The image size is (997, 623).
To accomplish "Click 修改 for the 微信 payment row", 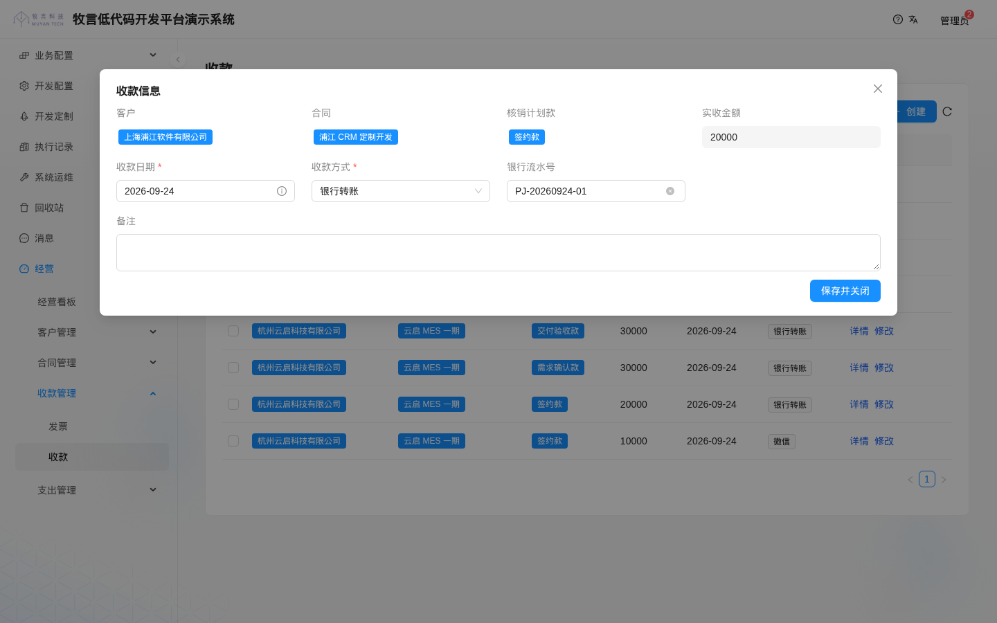I will click(x=884, y=441).
